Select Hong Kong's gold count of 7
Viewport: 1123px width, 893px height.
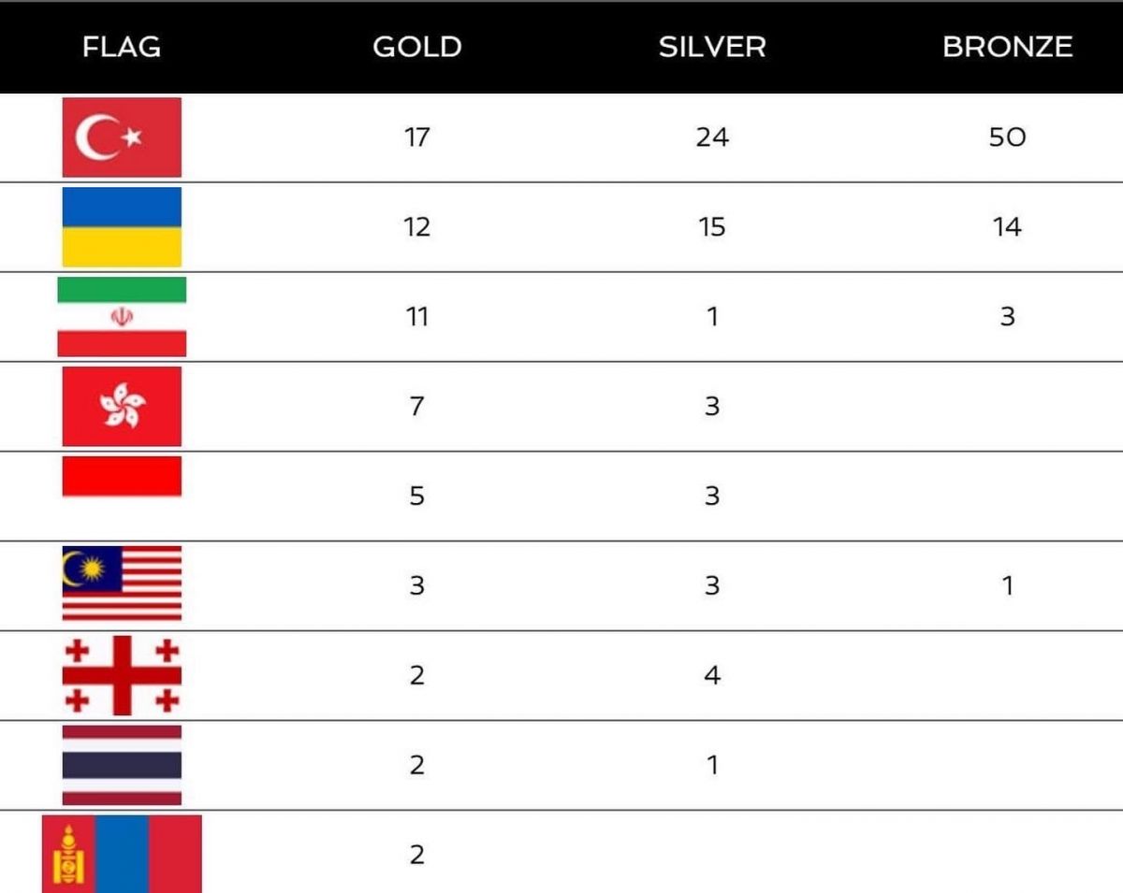point(417,407)
